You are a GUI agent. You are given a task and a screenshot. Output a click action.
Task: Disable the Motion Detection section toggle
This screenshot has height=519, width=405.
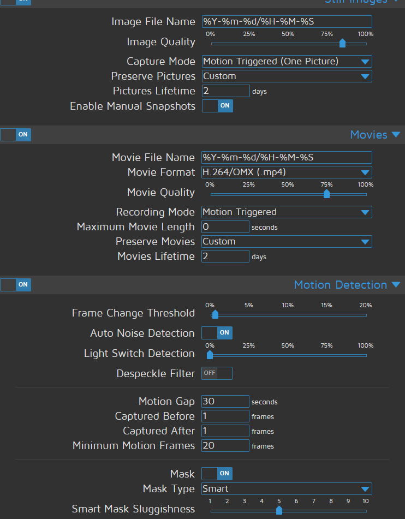pos(15,284)
